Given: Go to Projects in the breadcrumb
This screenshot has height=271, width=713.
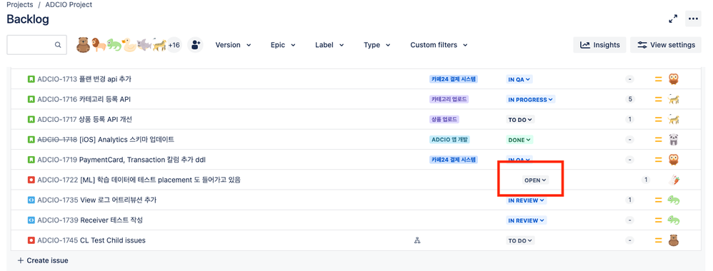Looking at the screenshot, I should tap(19, 4).
